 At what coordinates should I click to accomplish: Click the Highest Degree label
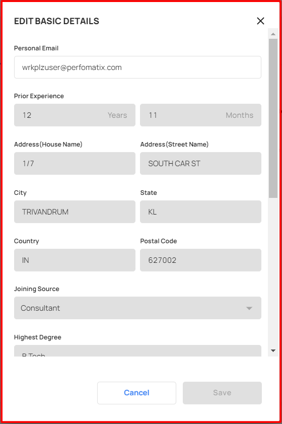[x=38, y=337]
